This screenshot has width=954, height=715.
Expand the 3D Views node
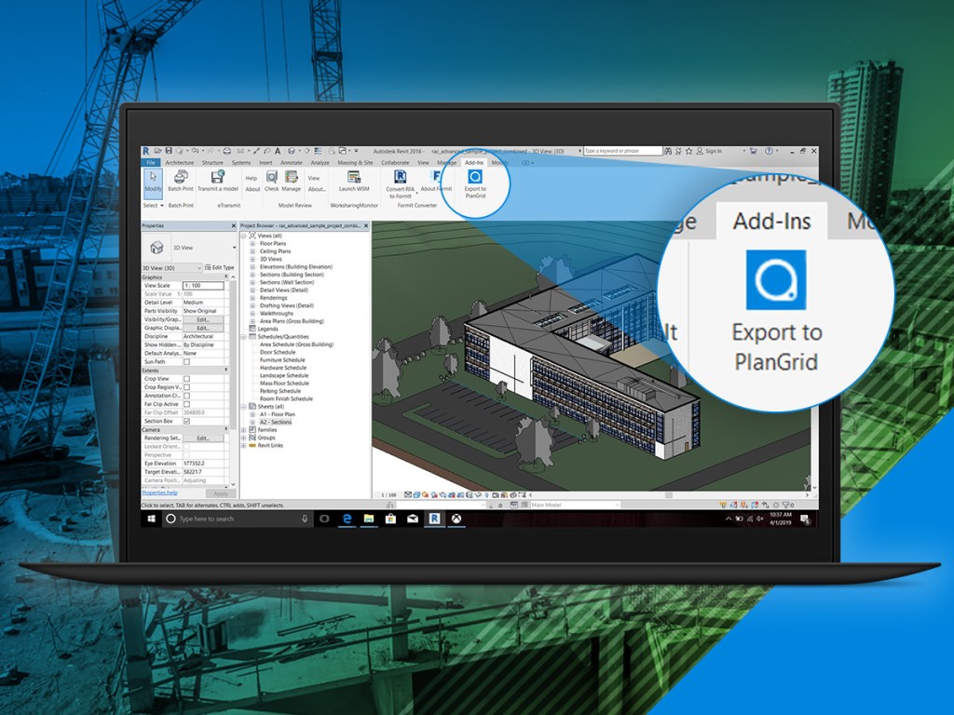click(x=252, y=259)
